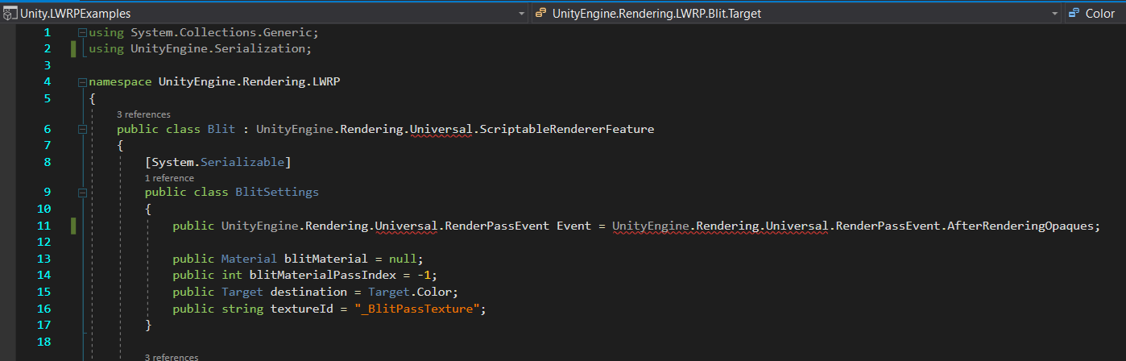
Task: Collapse the using directives block at line 1
Action: click(82, 33)
